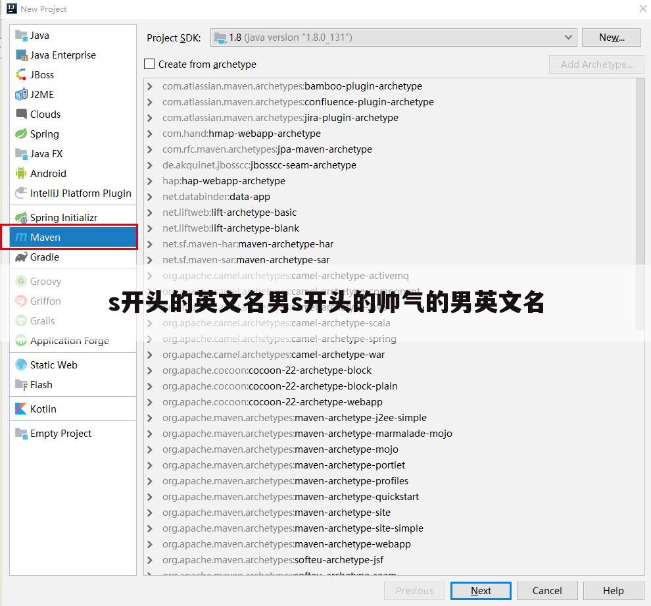The image size is (651, 606).
Task: Click the Previous button
Action: (x=414, y=591)
